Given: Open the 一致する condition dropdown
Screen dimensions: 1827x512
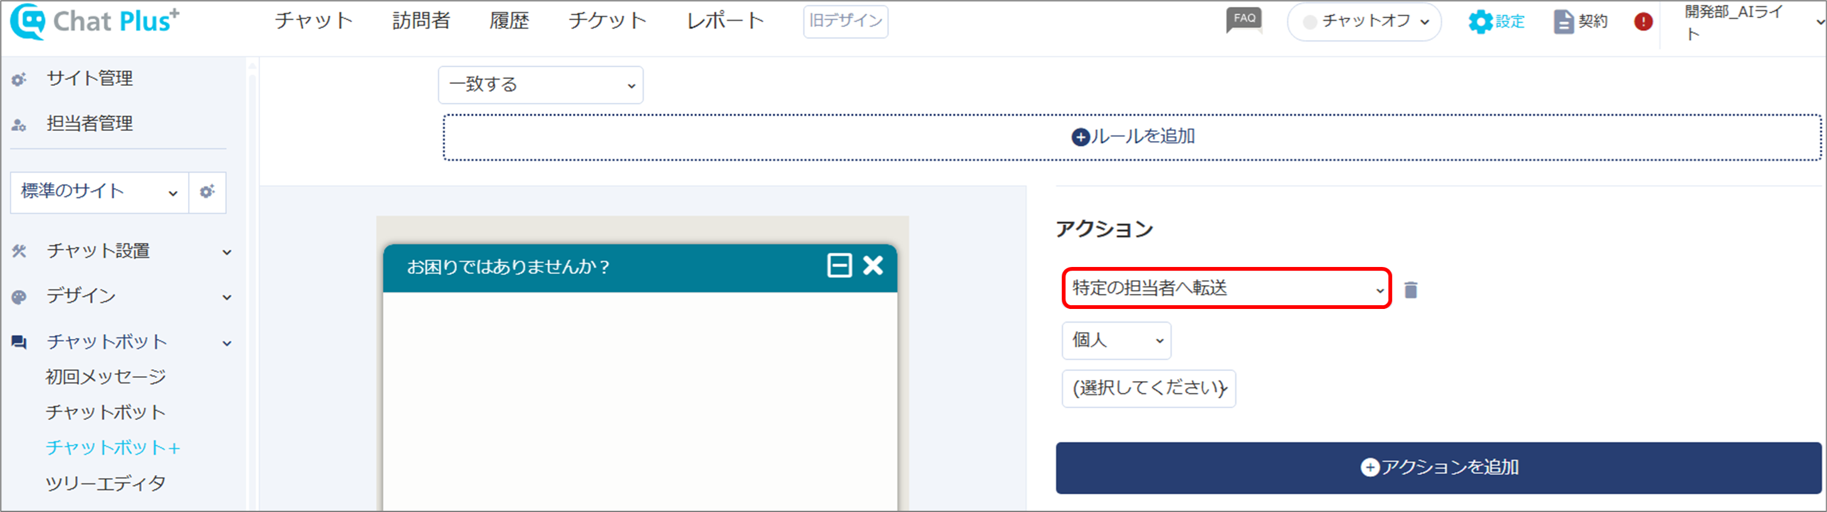Looking at the screenshot, I should (x=540, y=85).
